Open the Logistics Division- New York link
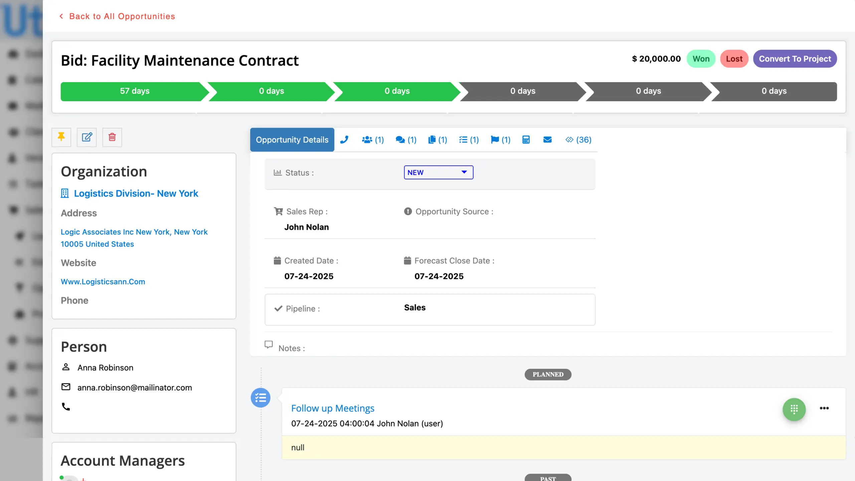The height and width of the screenshot is (481, 855). tap(136, 193)
